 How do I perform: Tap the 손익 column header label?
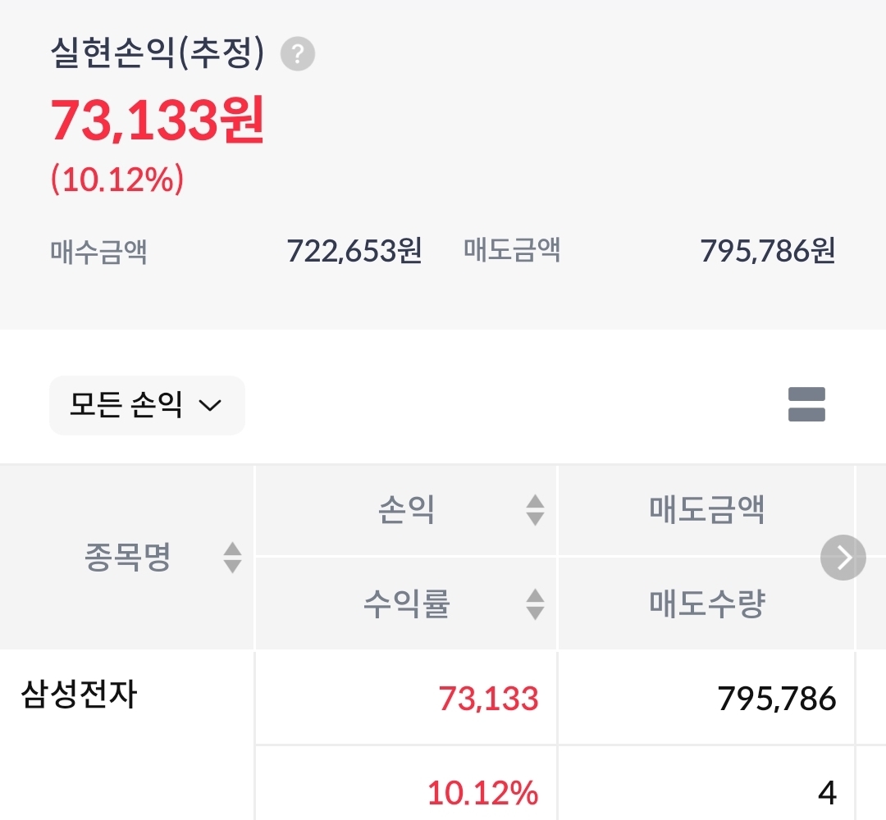(406, 510)
